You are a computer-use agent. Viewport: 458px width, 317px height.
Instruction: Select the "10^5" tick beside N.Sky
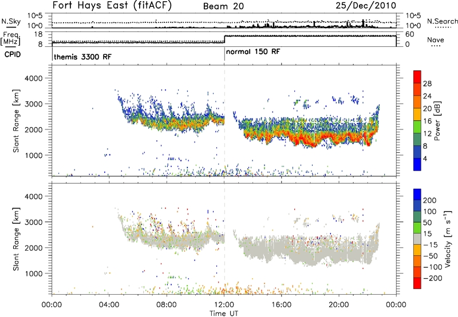click(35, 16)
